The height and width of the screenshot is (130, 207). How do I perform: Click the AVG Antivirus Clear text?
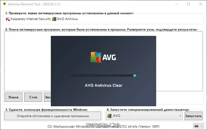point(103,85)
